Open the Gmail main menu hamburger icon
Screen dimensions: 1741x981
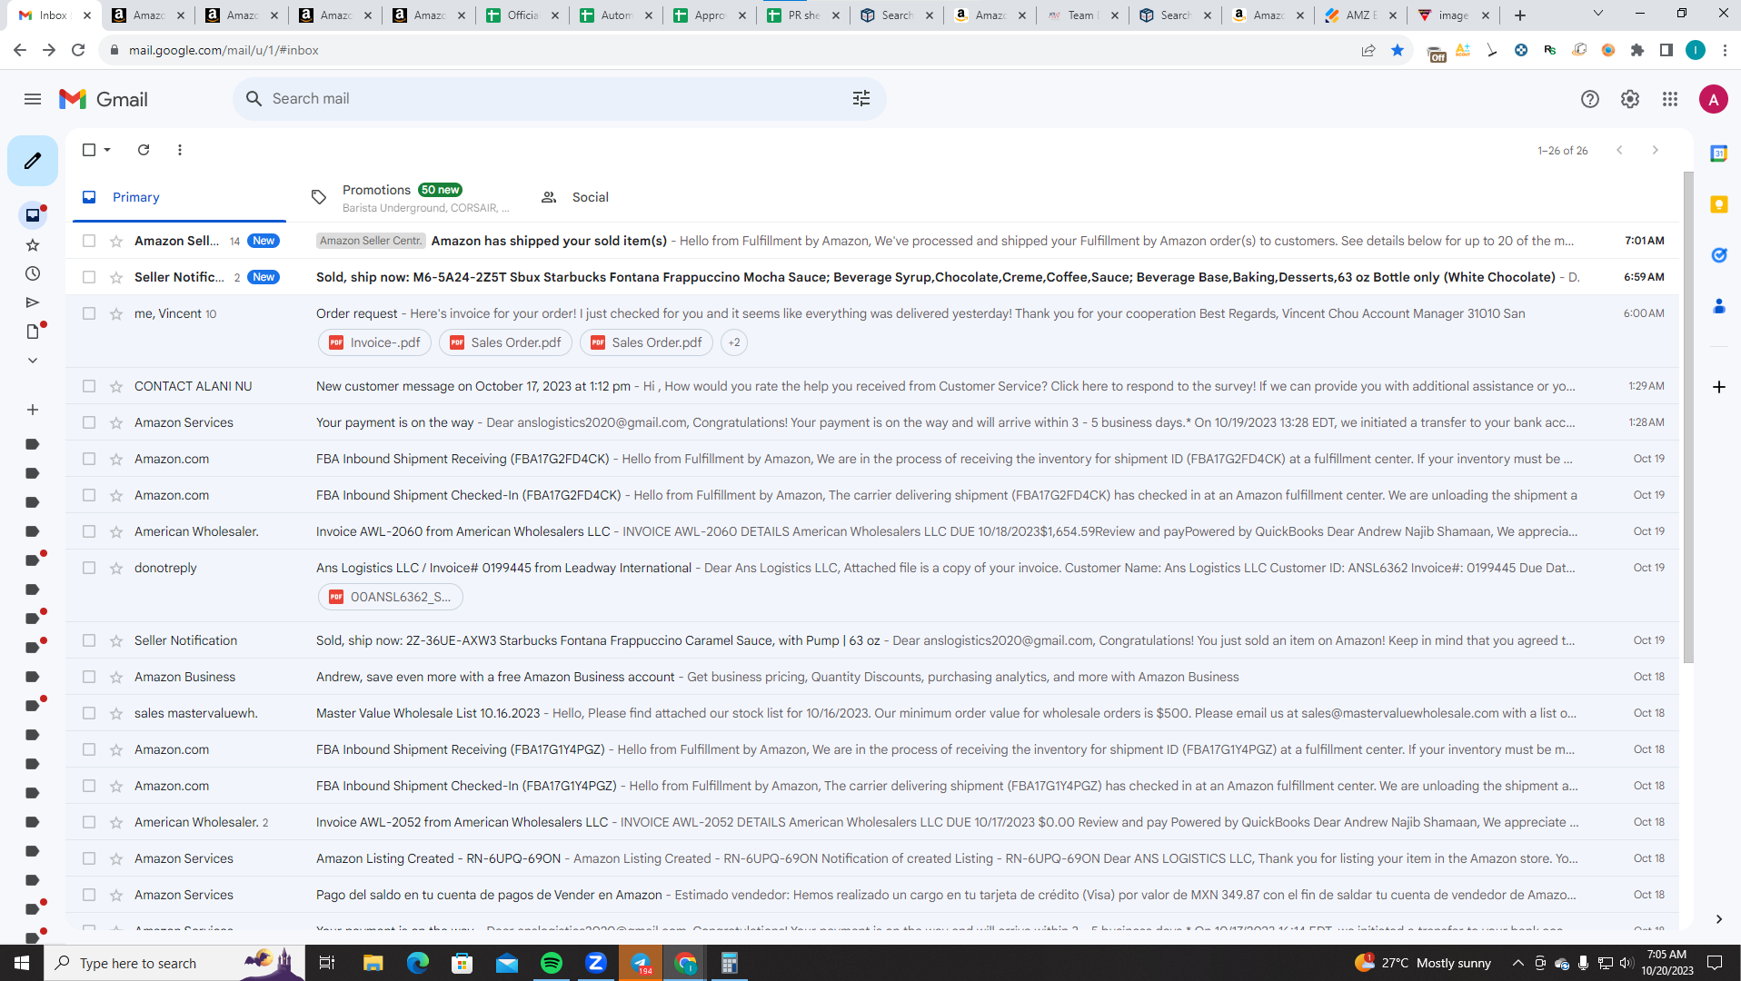33,99
